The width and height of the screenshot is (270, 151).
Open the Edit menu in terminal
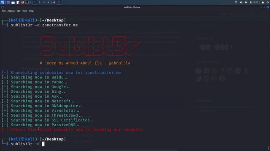pyautogui.click(x=19, y=11)
